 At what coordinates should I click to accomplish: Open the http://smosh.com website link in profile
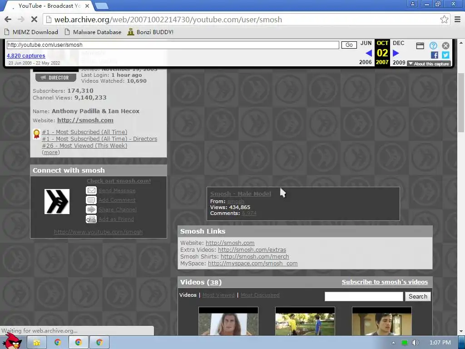tap(85, 120)
